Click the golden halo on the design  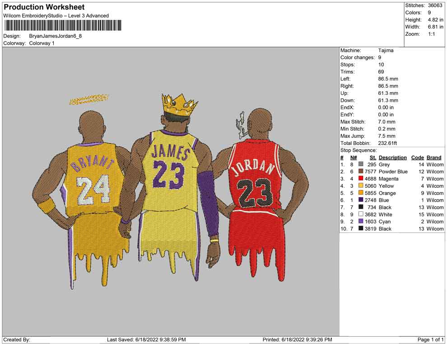tap(89, 99)
